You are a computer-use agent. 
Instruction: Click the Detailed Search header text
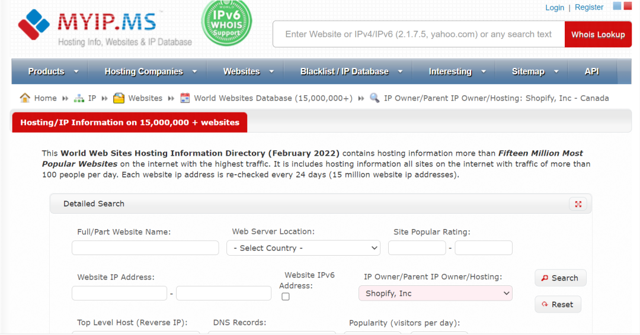(x=94, y=204)
